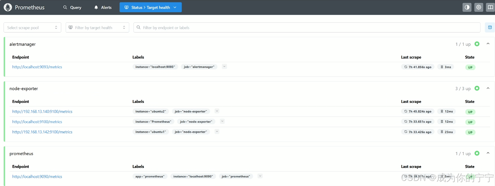Viewport: 495px width, 186px height.
Task: Expand labels for the localhost:9093 target
Action: click(224, 67)
